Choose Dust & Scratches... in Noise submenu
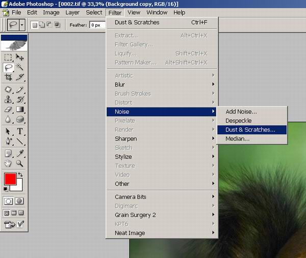Screen dimensions: 306x258 pyautogui.click(x=252, y=130)
